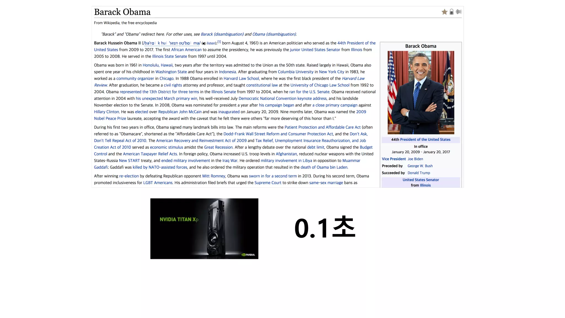Click the spoken article speaker icon

pyautogui.click(x=459, y=12)
